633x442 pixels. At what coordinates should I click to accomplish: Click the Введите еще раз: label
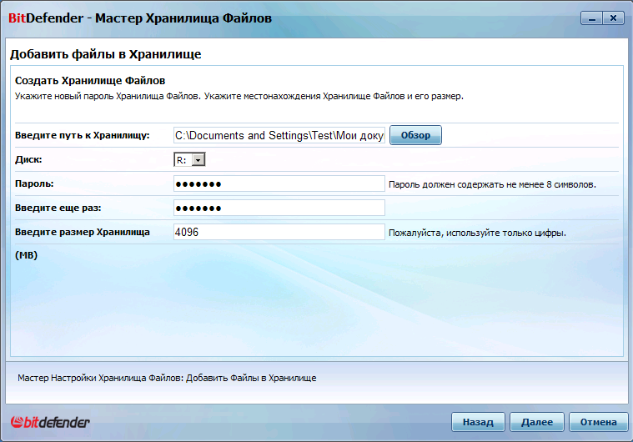coord(58,208)
